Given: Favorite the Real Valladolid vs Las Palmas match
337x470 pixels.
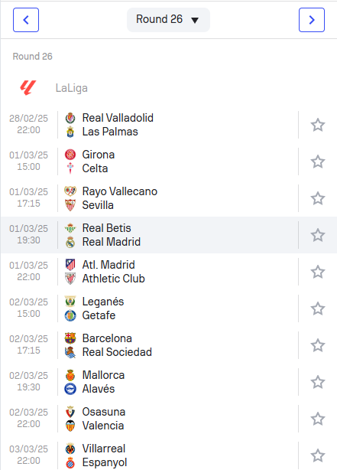Looking at the screenshot, I should coord(318,125).
